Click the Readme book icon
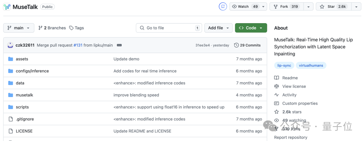 (277, 78)
